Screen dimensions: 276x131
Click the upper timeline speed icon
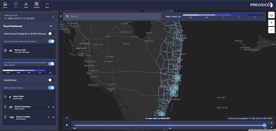[271, 123]
